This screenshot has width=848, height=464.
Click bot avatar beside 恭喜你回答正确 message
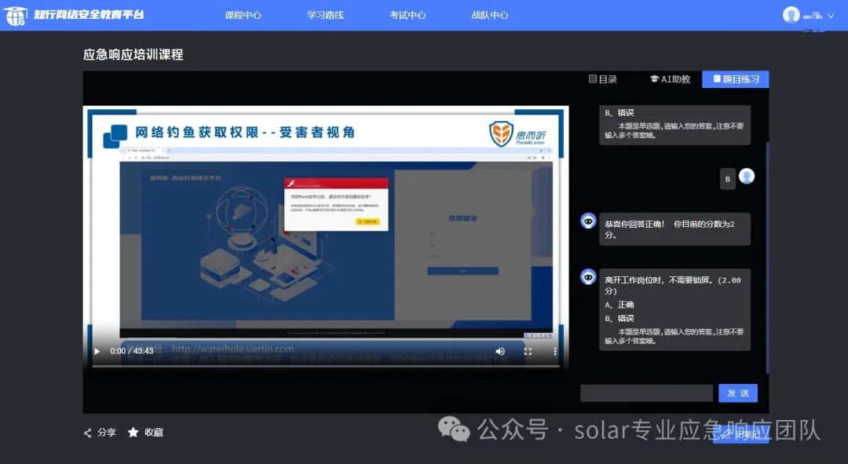pyautogui.click(x=588, y=221)
